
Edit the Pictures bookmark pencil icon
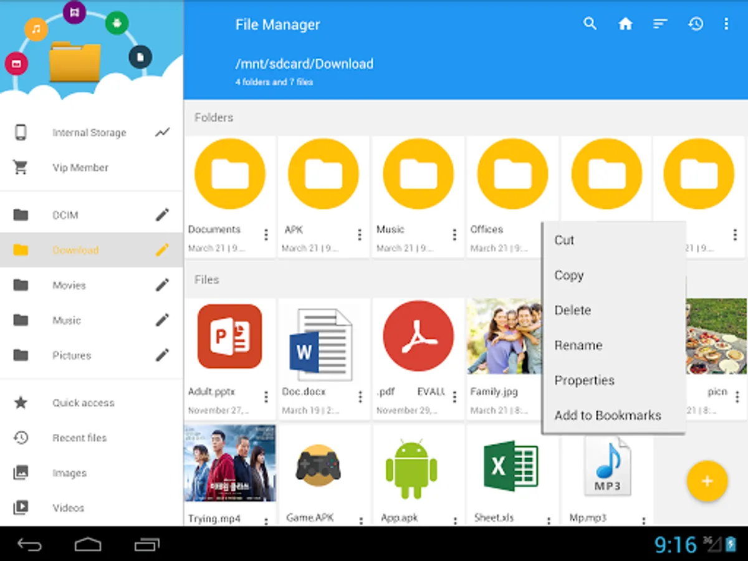click(x=163, y=355)
